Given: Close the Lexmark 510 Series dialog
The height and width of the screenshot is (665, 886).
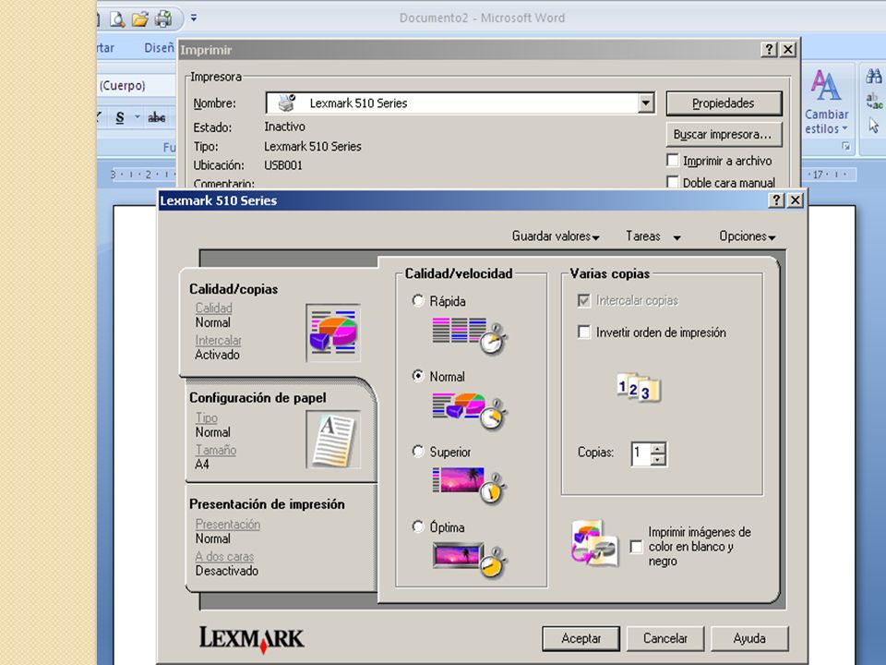Looking at the screenshot, I should tap(795, 200).
